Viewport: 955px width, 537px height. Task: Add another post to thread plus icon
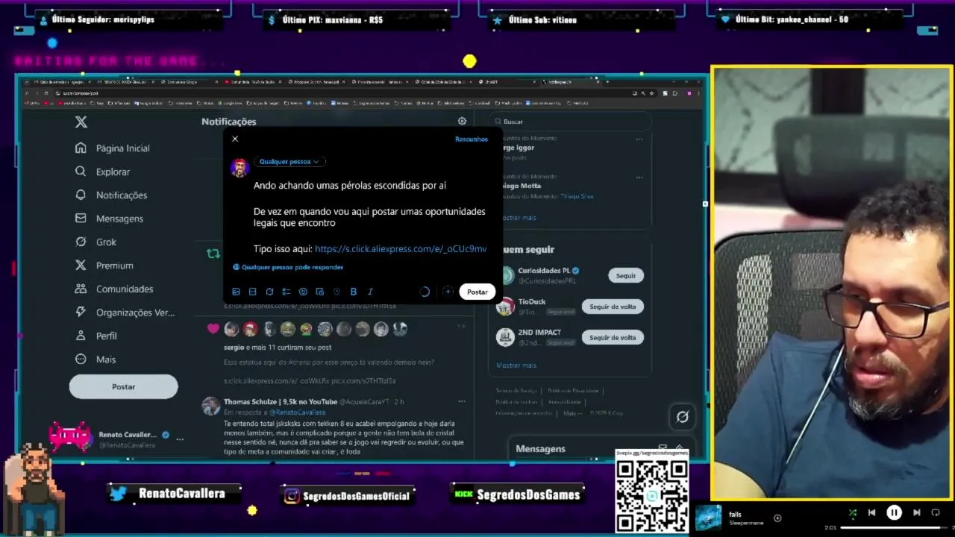[x=448, y=292]
